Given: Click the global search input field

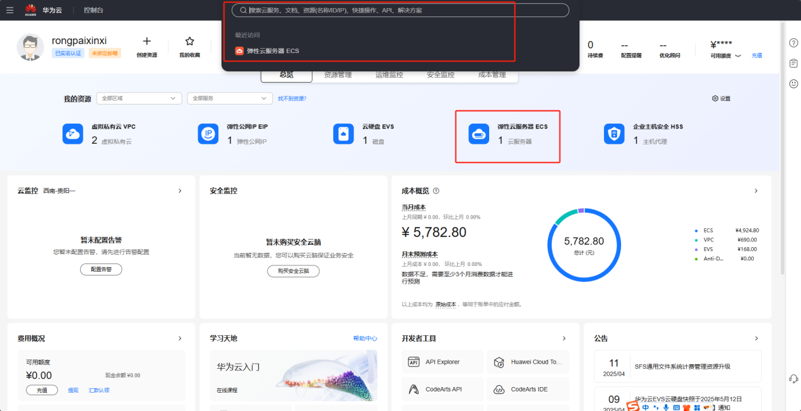Looking at the screenshot, I should click(x=400, y=10).
